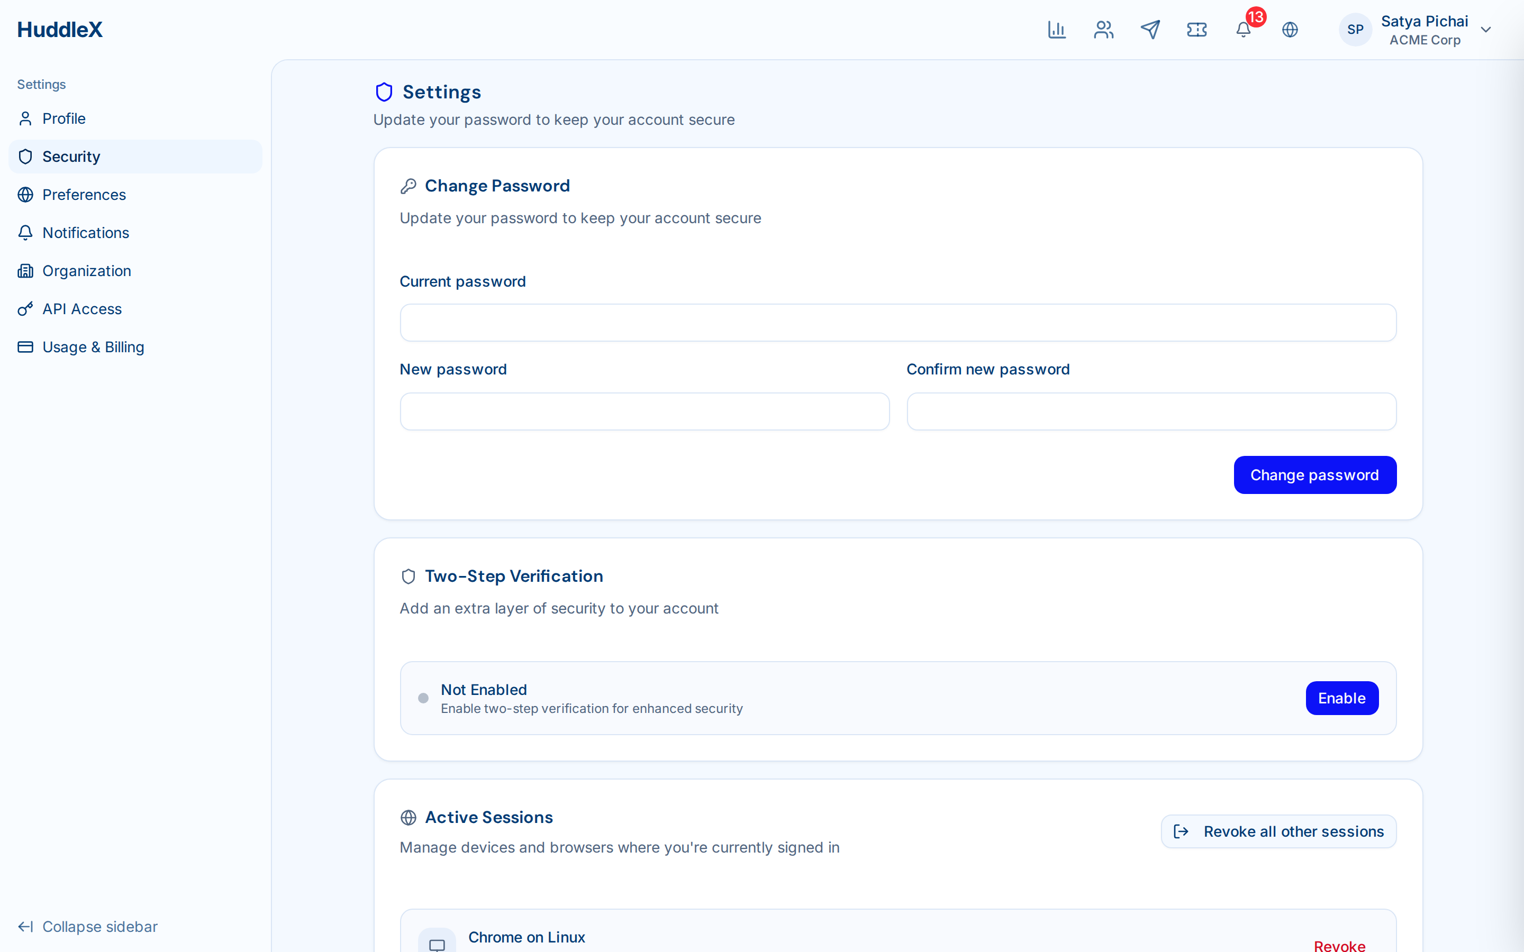Image resolution: width=1524 pixels, height=952 pixels.
Task: Click the Two-Step Verification shield icon
Action: (408, 576)
